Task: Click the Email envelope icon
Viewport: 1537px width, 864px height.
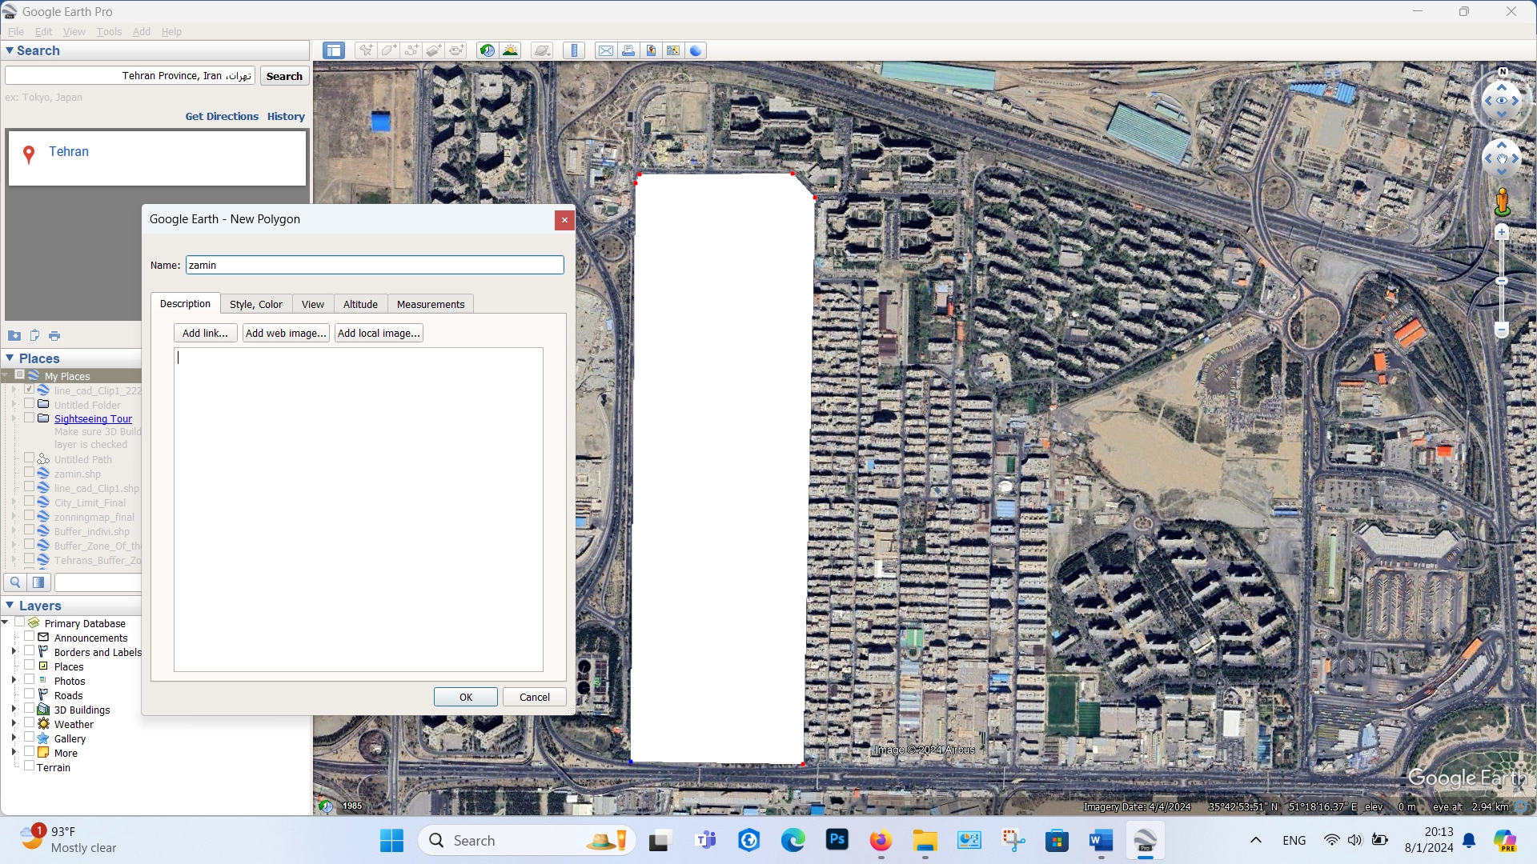Action: pyautogui.click(x=606, y=50)
